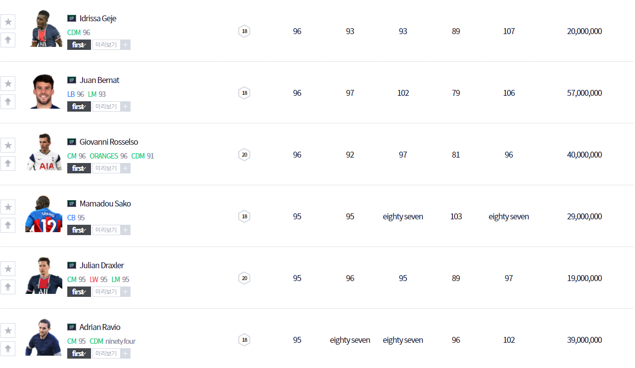The image size is (635, 368).
Task: Click the upload arrow icon for Juan Bernat
Action: [x=8, y=102]
